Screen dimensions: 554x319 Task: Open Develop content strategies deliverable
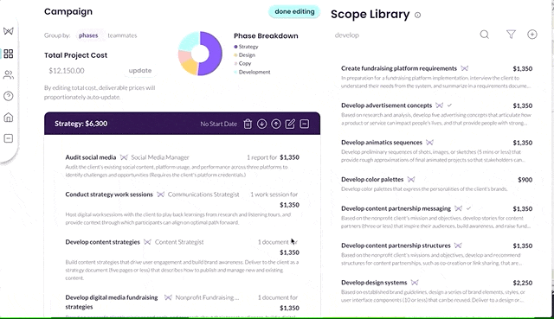[102, 242]
